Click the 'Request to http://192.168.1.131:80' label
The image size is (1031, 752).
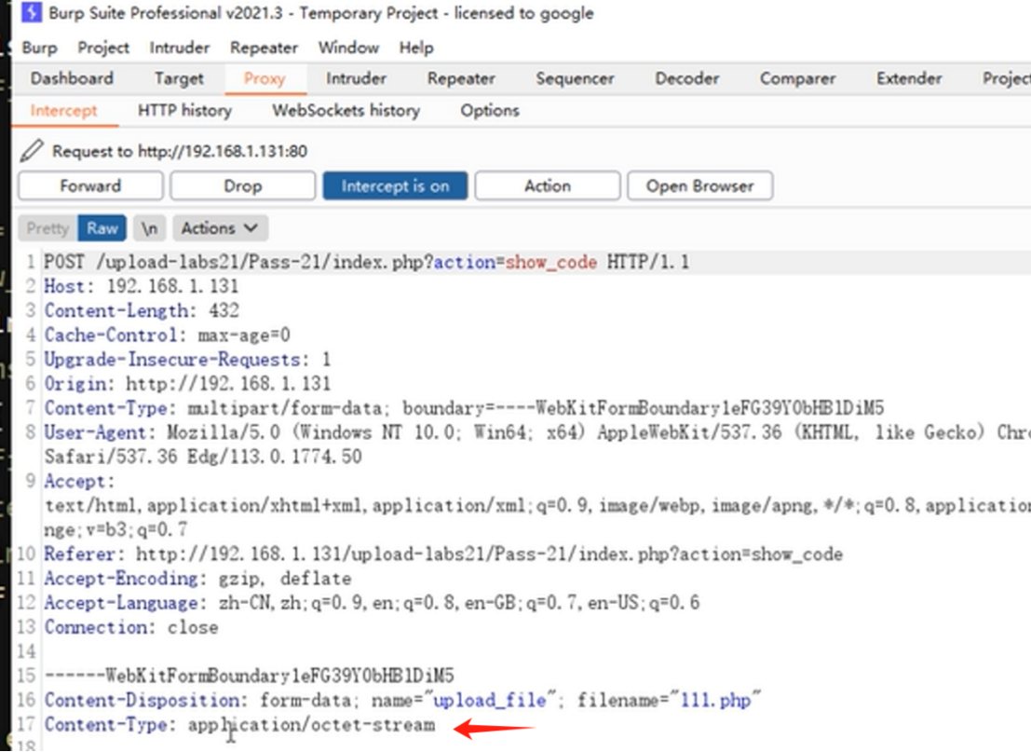pos(180,151)
